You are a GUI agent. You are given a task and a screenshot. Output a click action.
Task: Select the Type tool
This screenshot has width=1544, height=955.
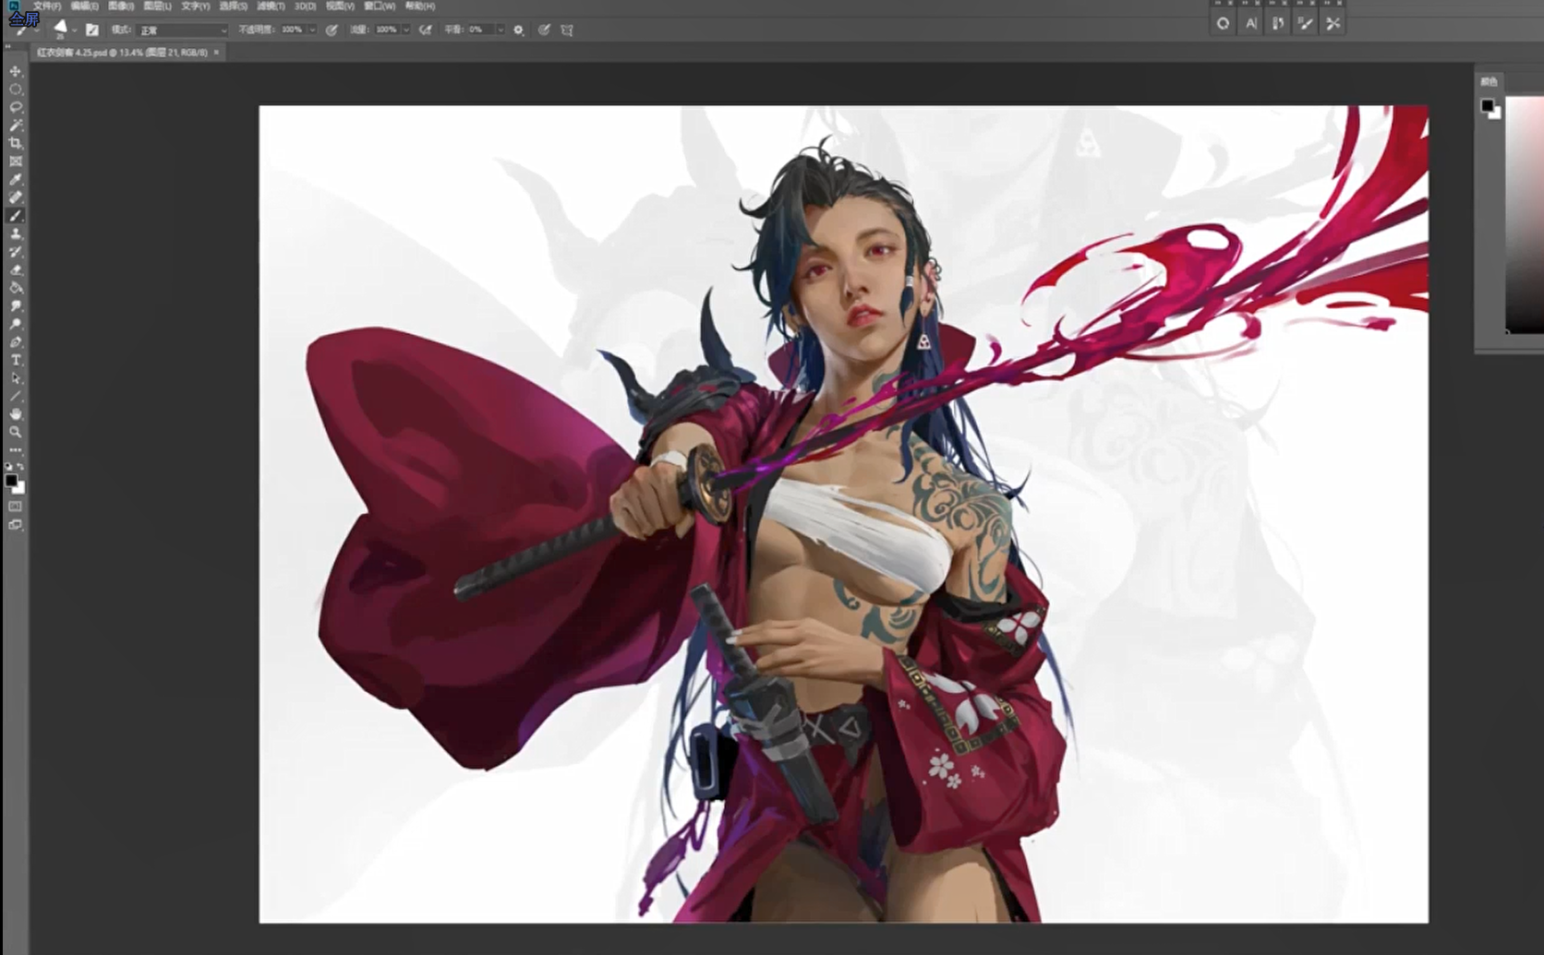pyautogui.click(x=16, y=360)
